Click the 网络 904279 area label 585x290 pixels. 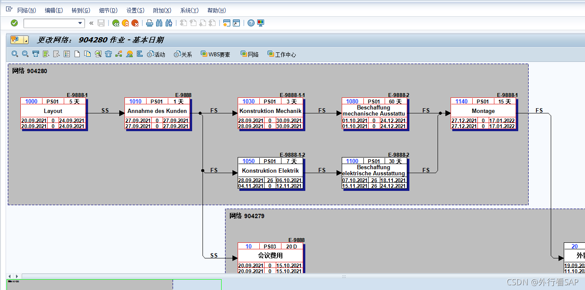click(247, 216)
